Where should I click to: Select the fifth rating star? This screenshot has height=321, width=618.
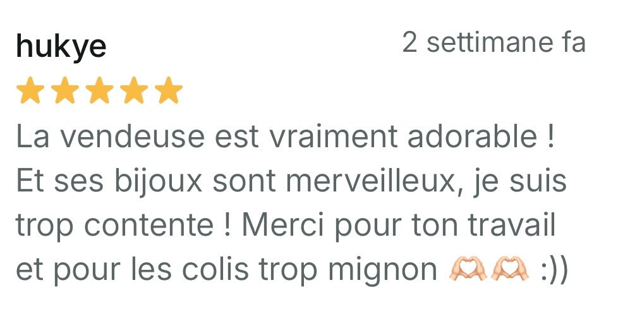[169, 90]
